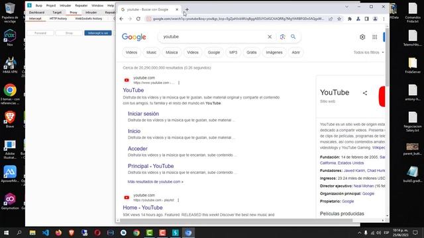Open Chrome's three-dot menu

pyautogui.click(x=384, y=19)
